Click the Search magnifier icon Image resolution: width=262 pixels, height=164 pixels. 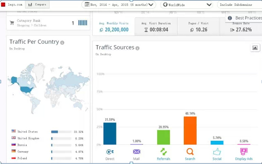point(190,152)
